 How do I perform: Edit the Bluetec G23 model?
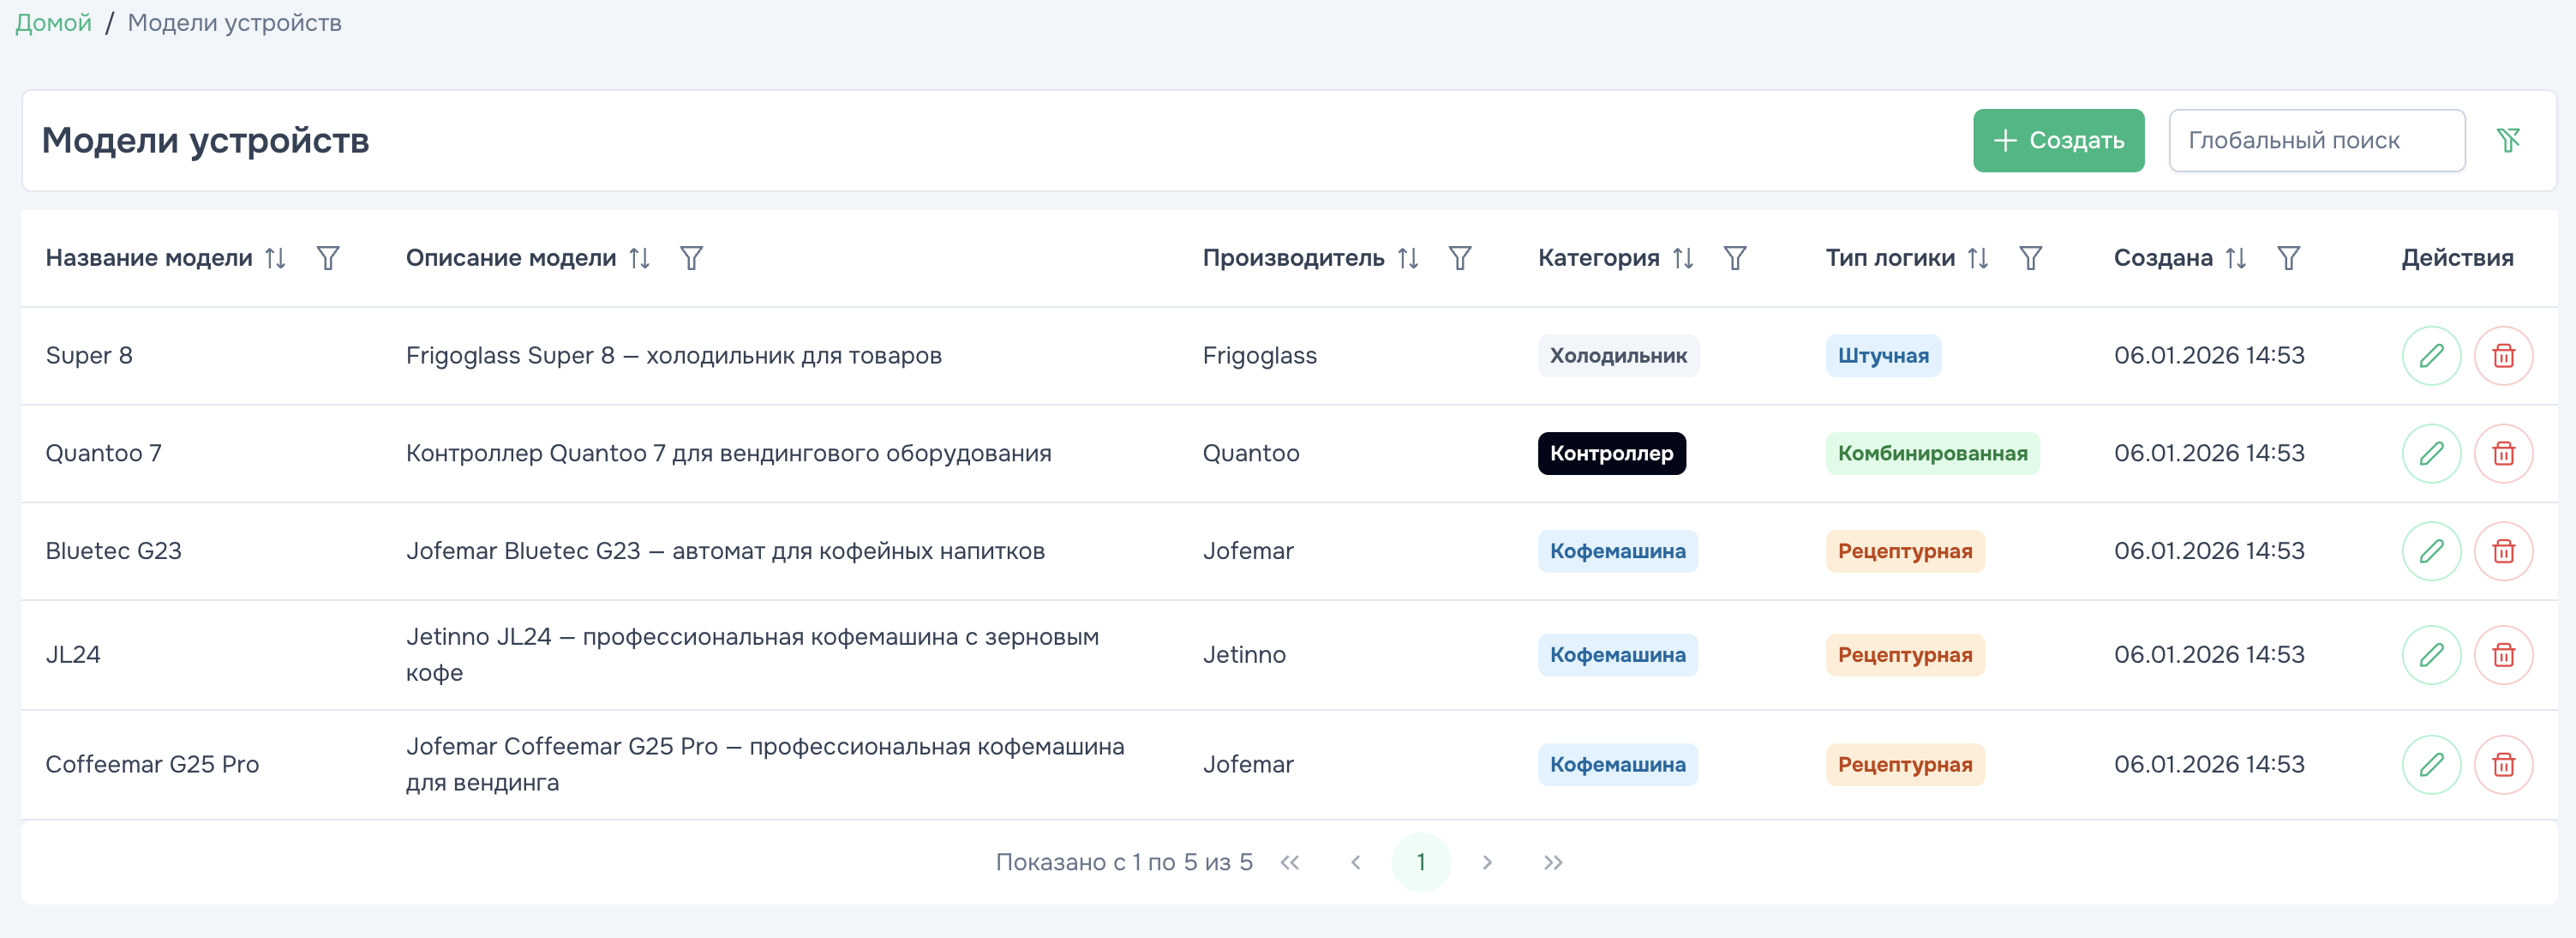click(x=2430, y=551)
